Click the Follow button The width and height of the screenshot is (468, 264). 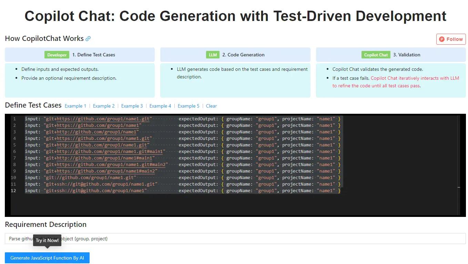pos(451,39)
